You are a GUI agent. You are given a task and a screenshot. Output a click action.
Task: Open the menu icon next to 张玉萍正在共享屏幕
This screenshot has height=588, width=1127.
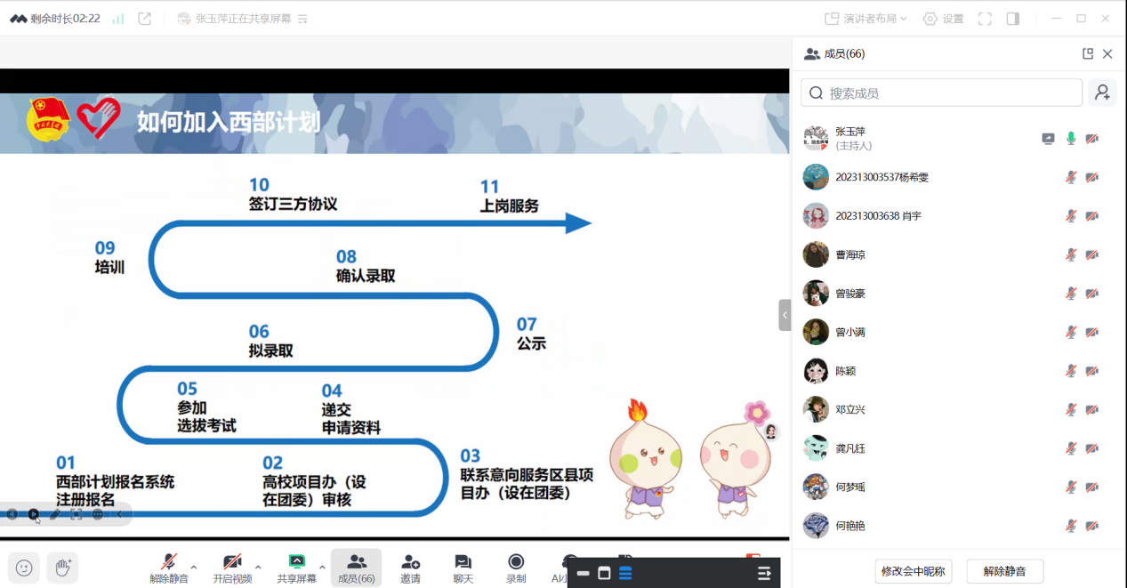[x=302, y=18]
